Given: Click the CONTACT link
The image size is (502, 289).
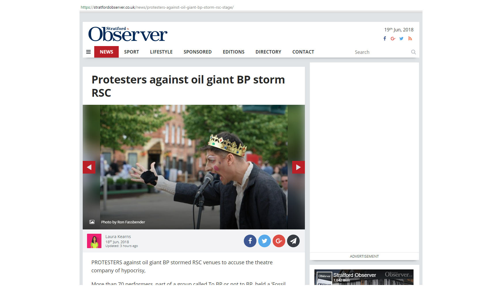Looking at the screenshot, I should 303,52.
